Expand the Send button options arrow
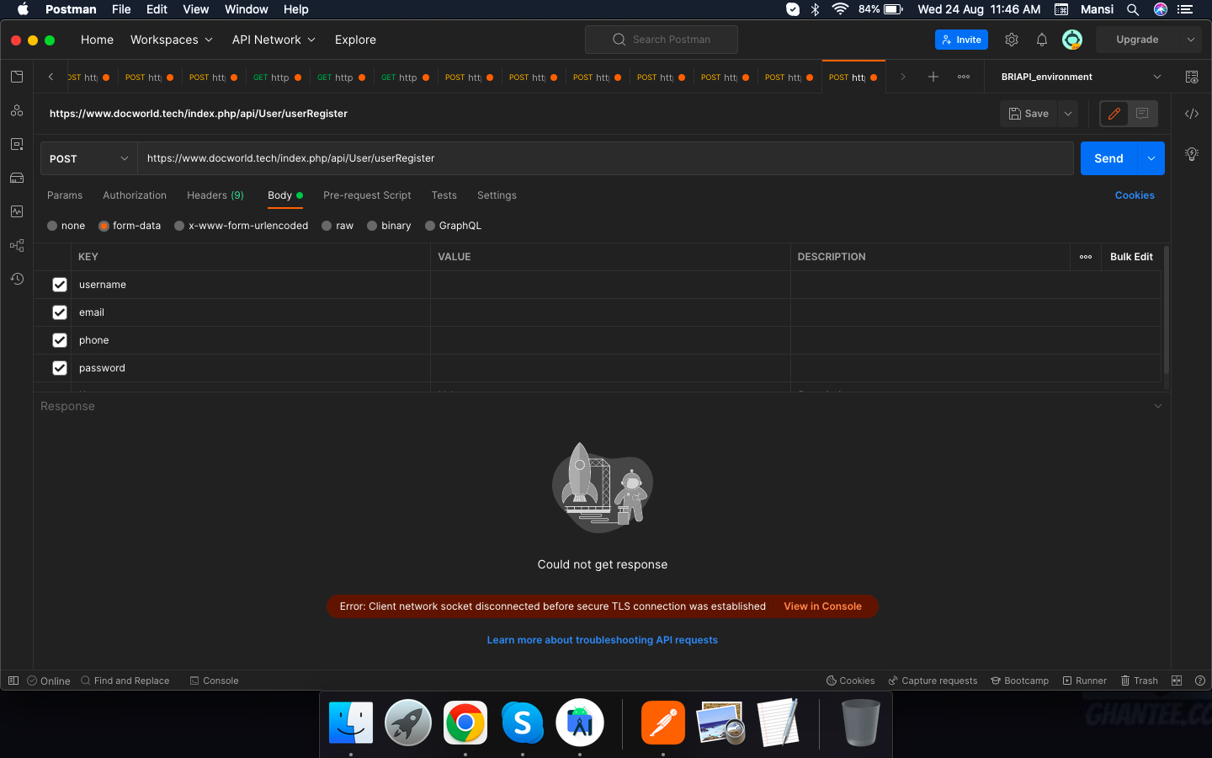The height and width of the screenshot is (758, 1212). 1151,158
